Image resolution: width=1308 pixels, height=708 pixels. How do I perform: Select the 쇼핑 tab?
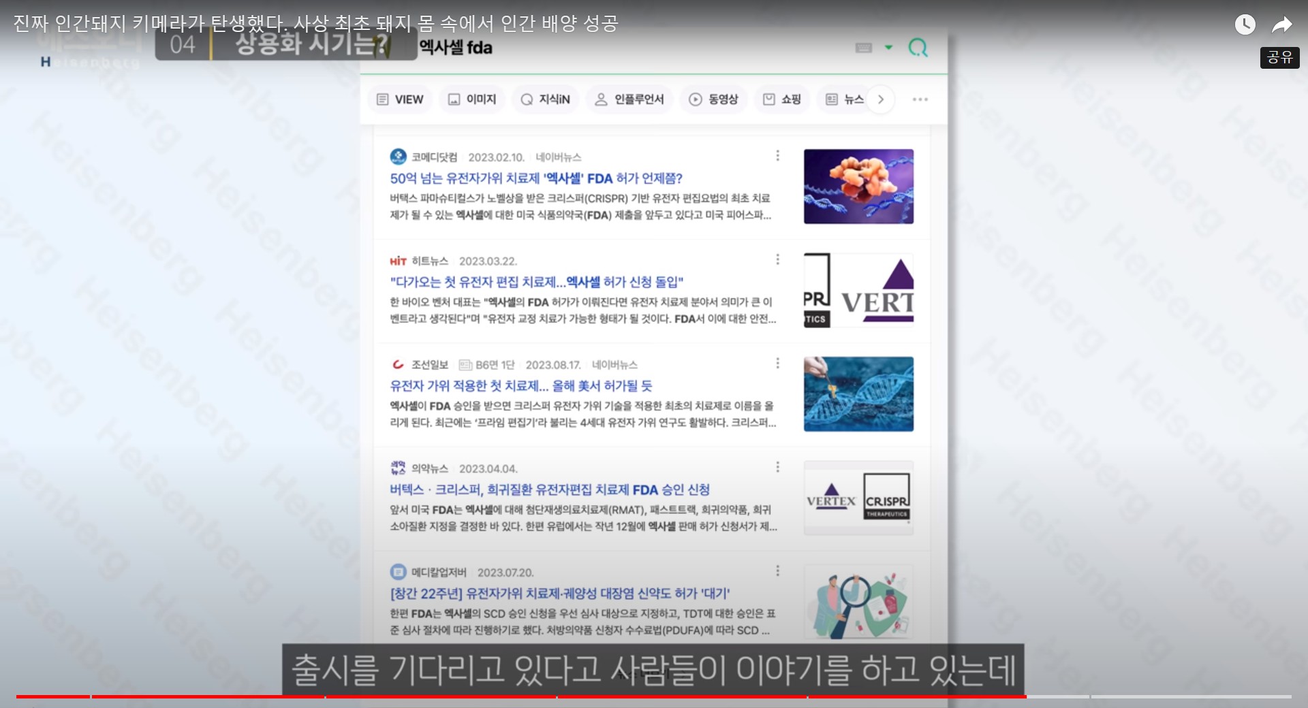pos(781,99)
